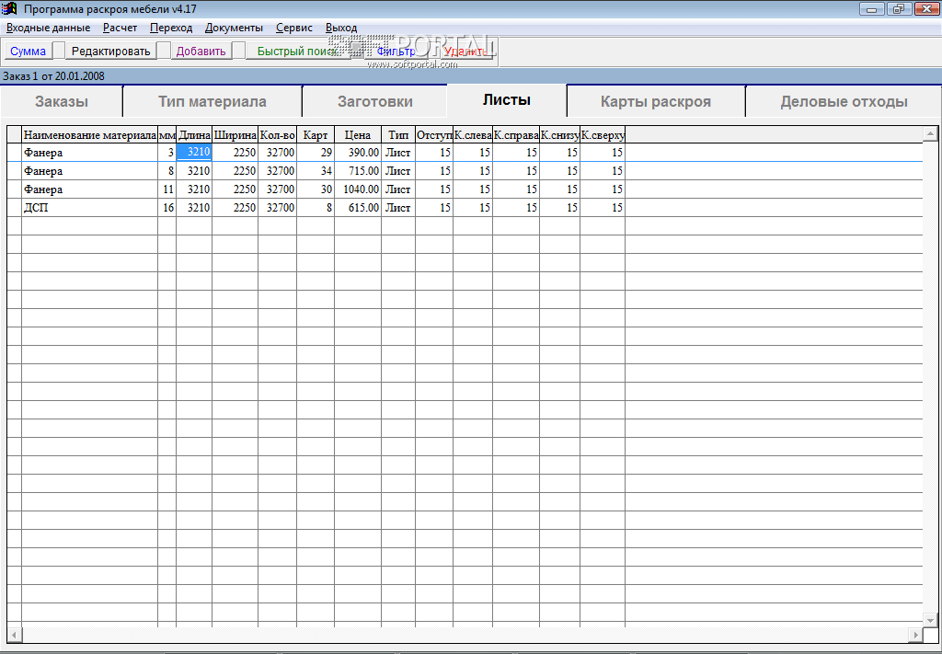Click the Сумма button
This screenshot has width=942, height=654.
pos(29,51)
